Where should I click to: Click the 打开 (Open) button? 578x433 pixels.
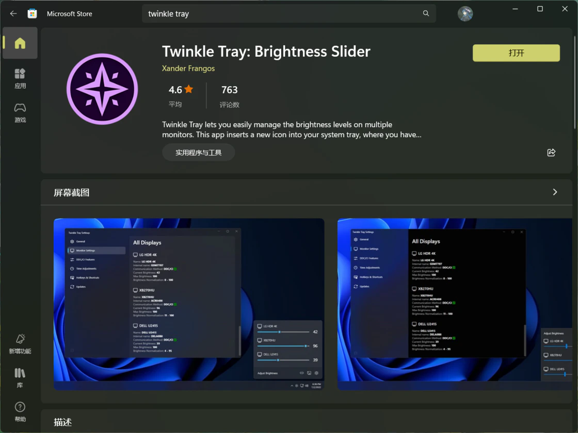516,53
